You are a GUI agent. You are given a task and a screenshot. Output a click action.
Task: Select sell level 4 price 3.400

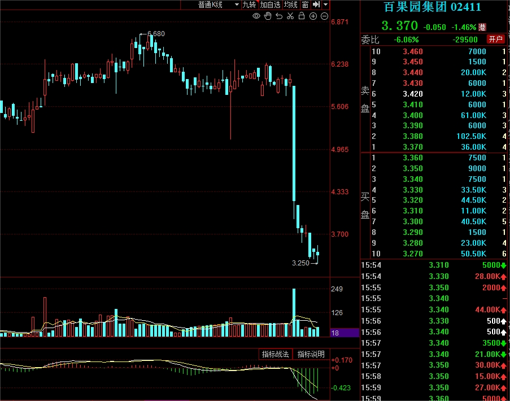(x=413, y=115)
